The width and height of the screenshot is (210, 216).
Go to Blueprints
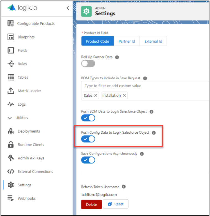pyautogui.click(x=26, y=37)
